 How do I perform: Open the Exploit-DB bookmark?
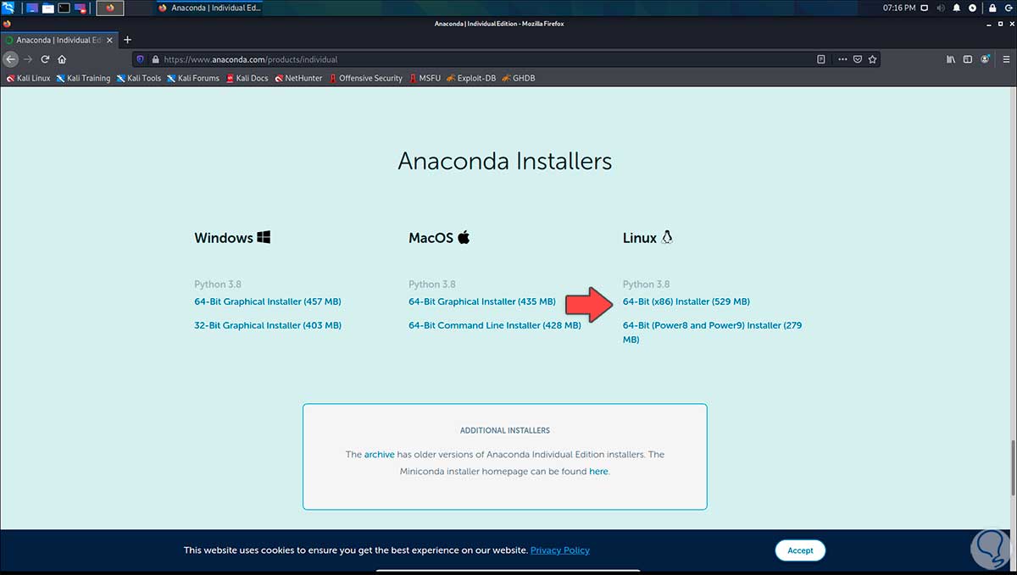470,78
